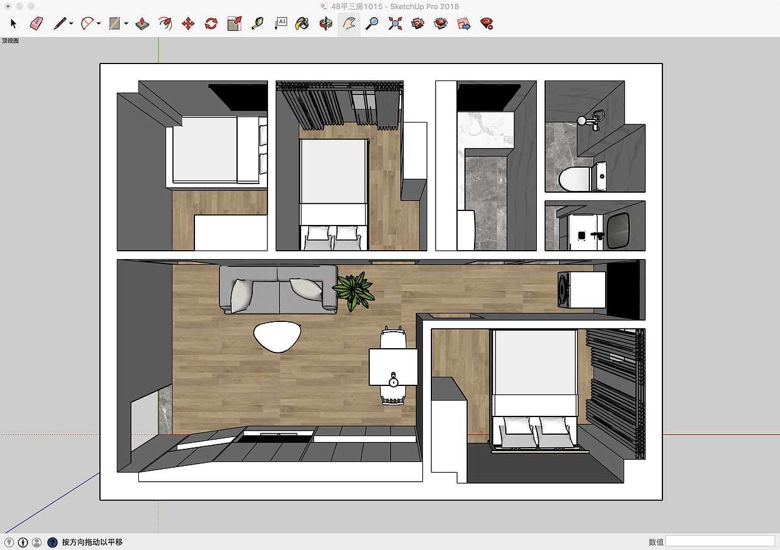Open the Extension Manager
This screenshot has width=780, height=550.
[486, 24]
